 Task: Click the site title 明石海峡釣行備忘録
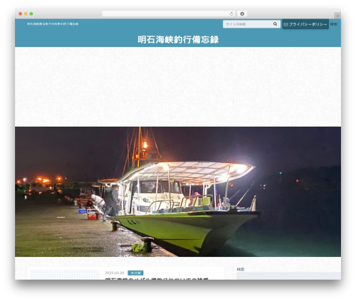point(178,40)
